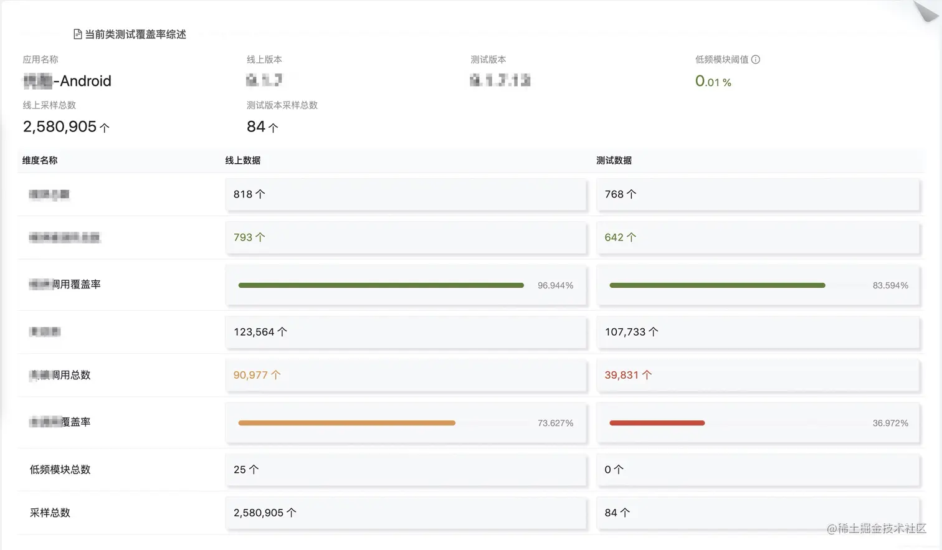Viewport: 942px width, 550px height.
Task: Click the 96.944% percentage text
Action: (x=555, y=285)
